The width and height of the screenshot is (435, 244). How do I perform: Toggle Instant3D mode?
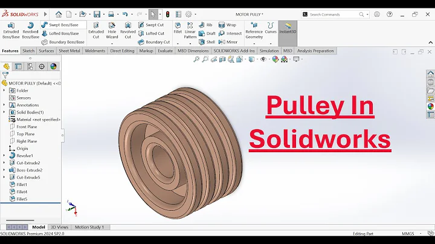pyautogui.click(x=288, y=33)
